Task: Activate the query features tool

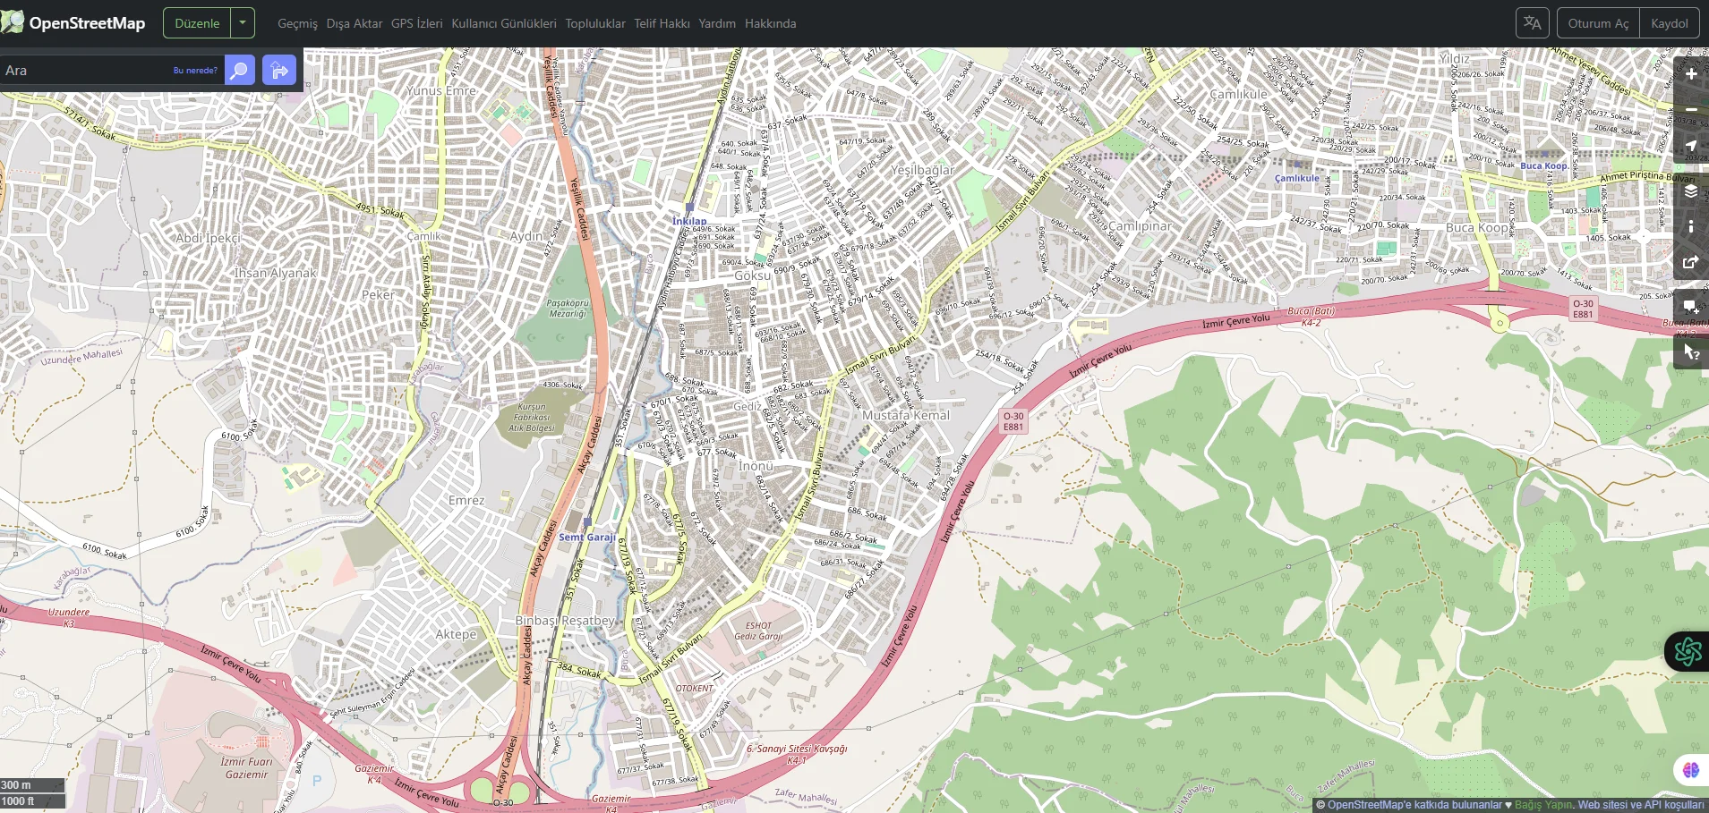Action: [1690, 352]
